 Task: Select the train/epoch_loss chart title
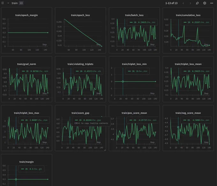pyautogui.click(x=80, y=15)
